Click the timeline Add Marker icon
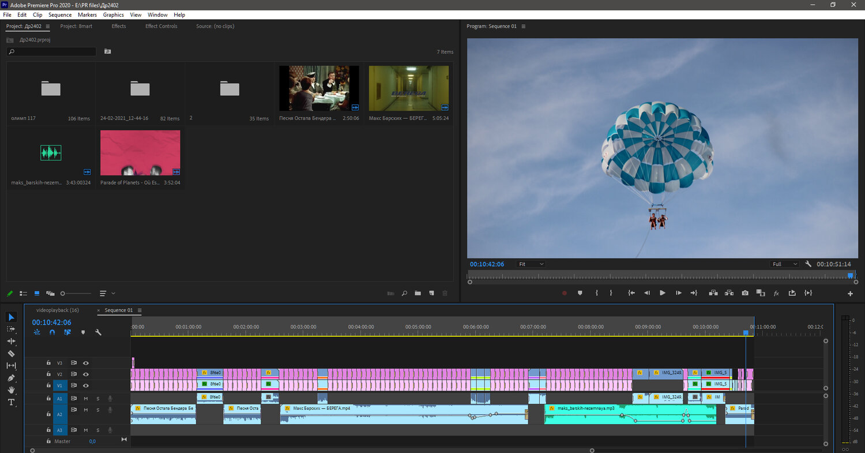The width and height of the screenshot is (865, 453). [x=83, y=332]
